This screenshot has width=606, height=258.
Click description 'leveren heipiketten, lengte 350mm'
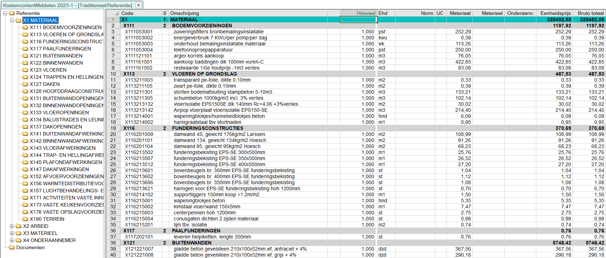coord(212,237)
